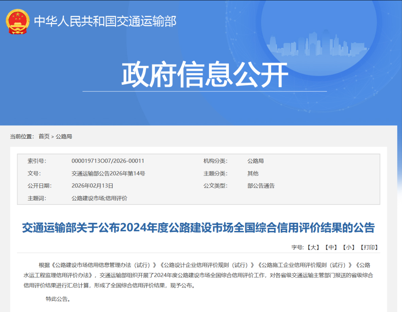This screenshot has width=402, height=312.
Task: Click the 当前位置 label
Action: pyautogui.click(x=22, y=136)
